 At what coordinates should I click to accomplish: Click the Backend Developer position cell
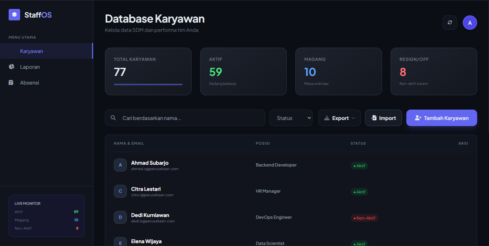[x=276, y=165]
